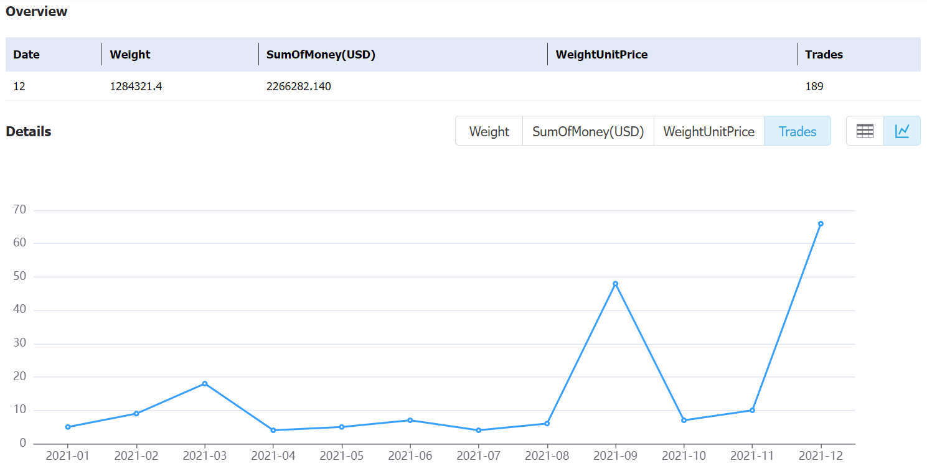Click the date cell value 12
This screenshot has height=471, width=927.
coord(19,86)
